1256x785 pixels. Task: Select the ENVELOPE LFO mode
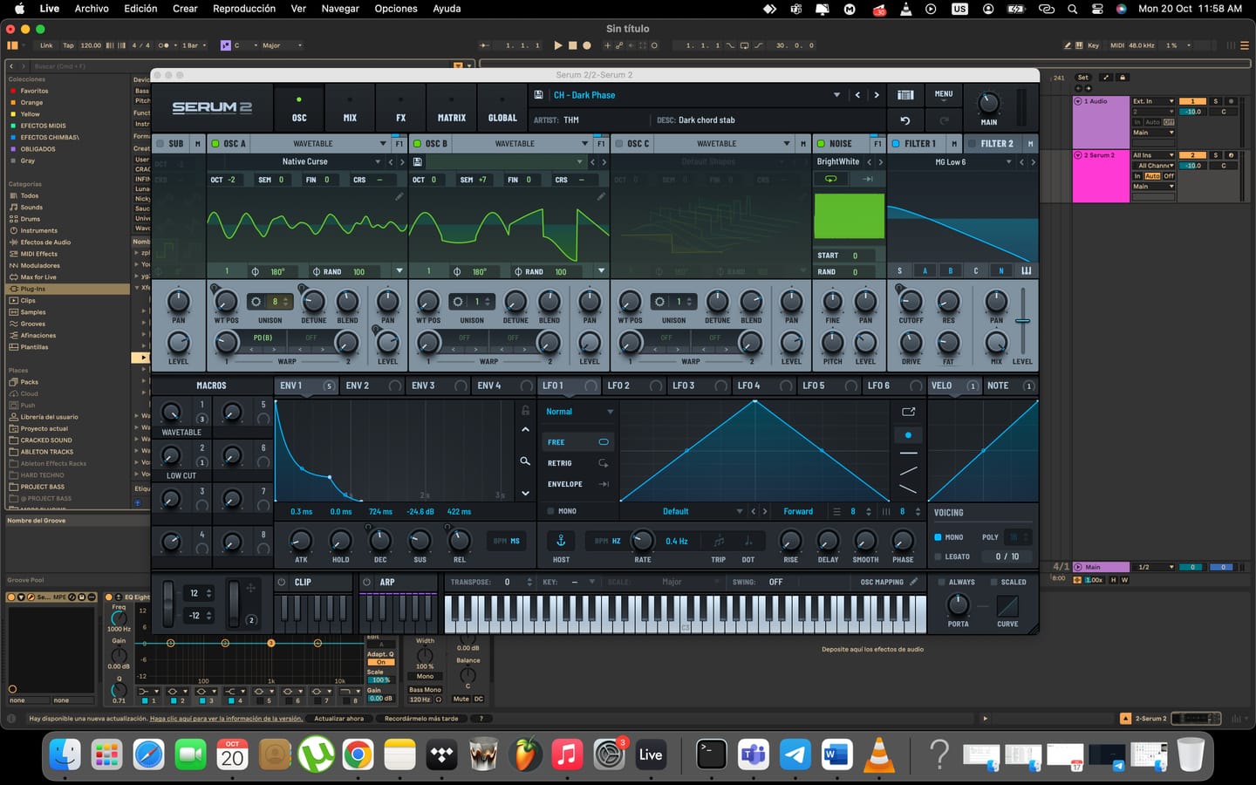[x=577, y=484]
